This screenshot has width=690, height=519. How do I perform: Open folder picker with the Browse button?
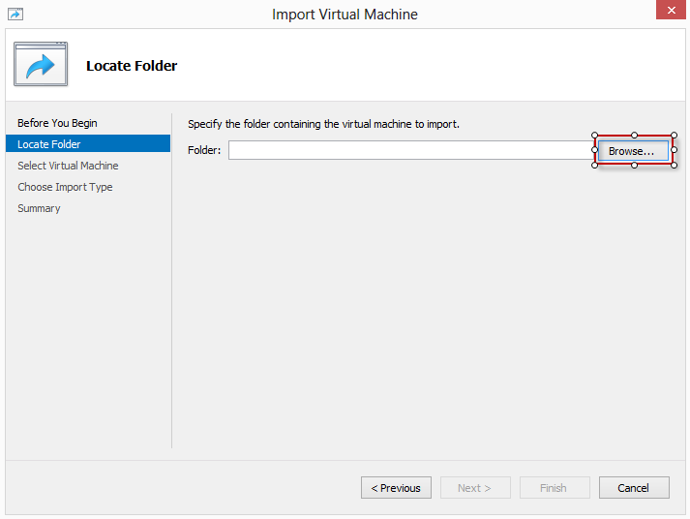pos(633,151)
